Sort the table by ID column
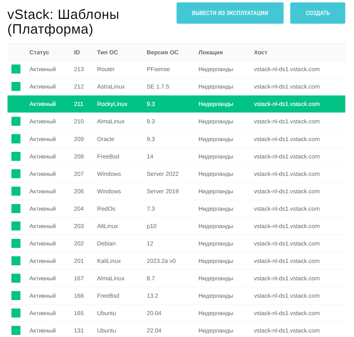 tap(77, 52)
